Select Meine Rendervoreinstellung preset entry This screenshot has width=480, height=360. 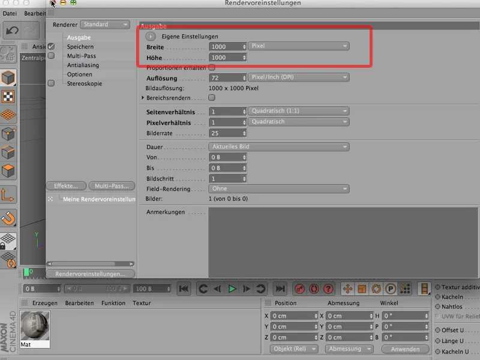(x=99, y=199)
